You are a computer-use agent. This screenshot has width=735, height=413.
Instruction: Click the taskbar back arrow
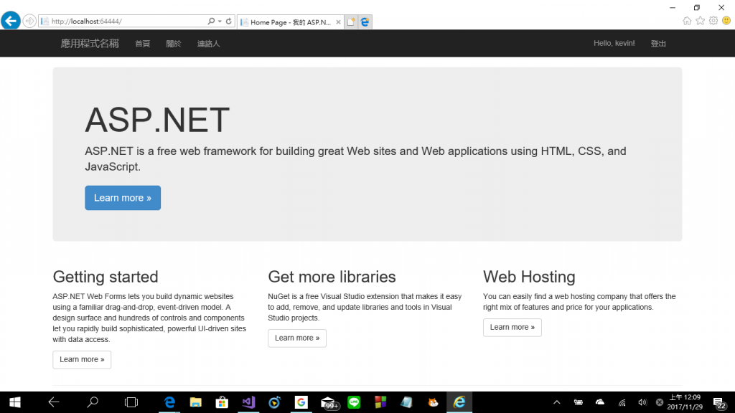(54, 402)
